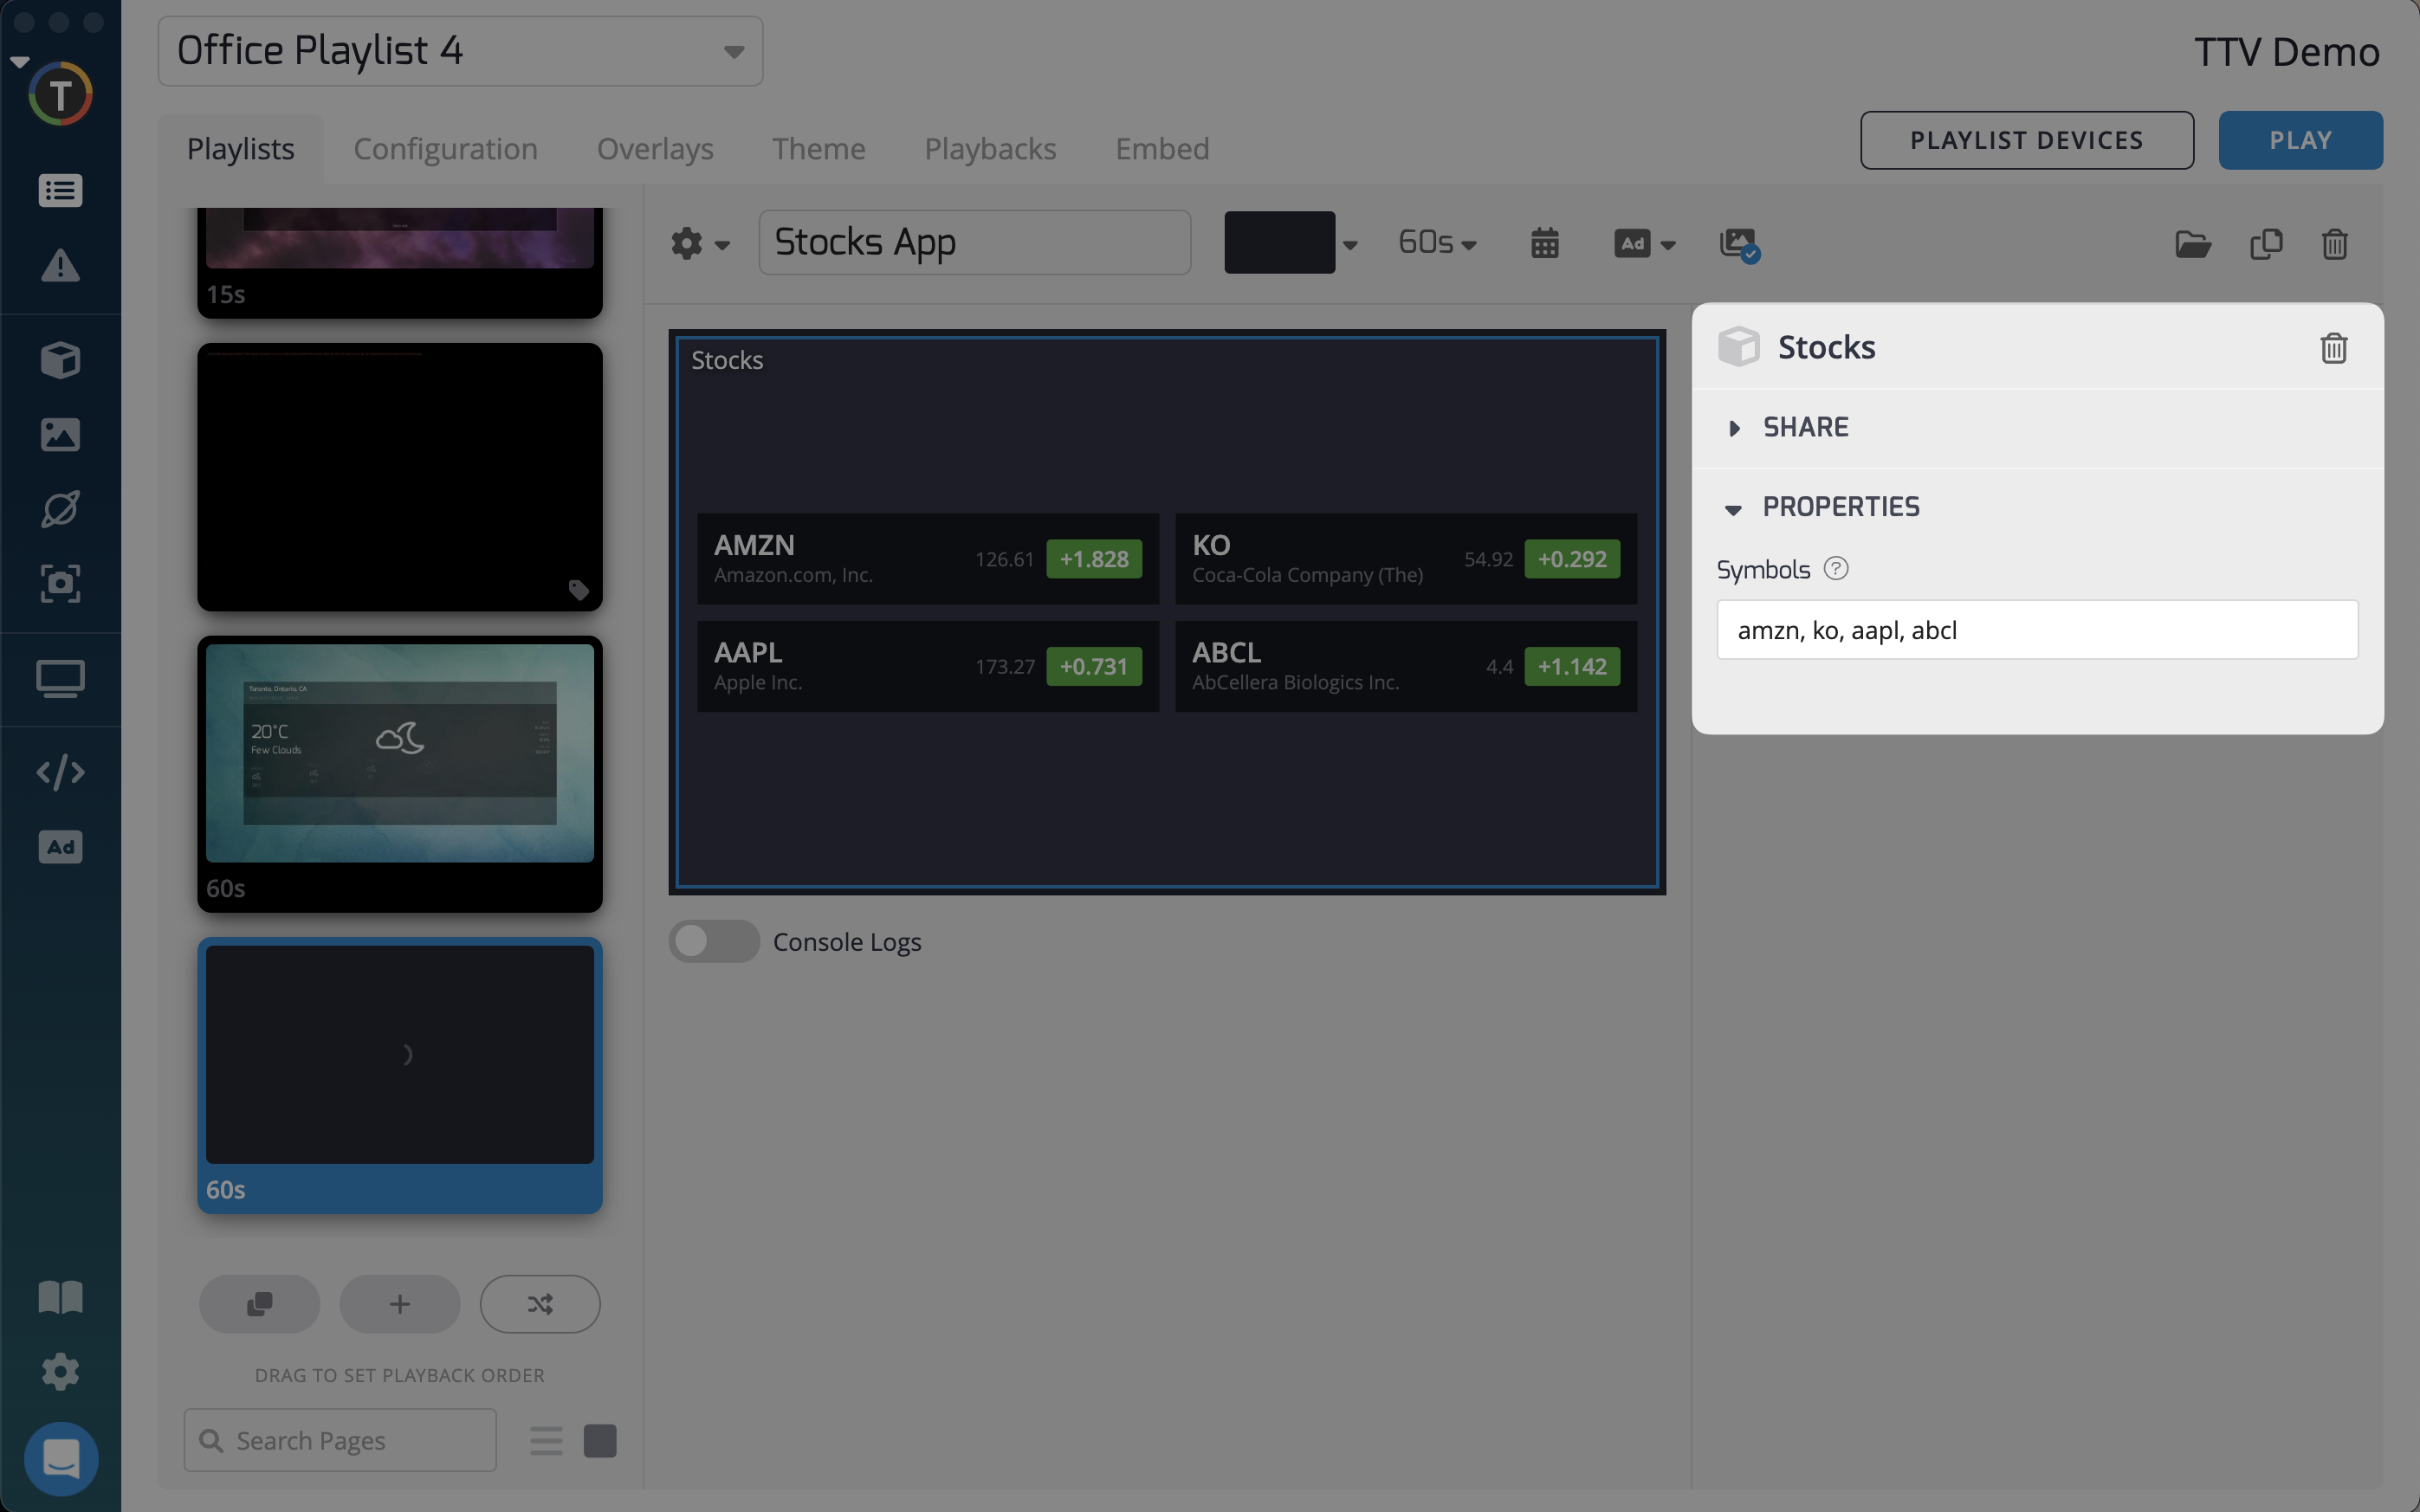2420x1512 pixels.
Task: Switch to the Overlays tab
Action: [655, 149]
